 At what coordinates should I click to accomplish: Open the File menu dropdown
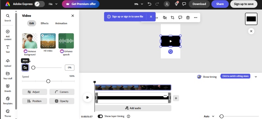tap(53, 4)
